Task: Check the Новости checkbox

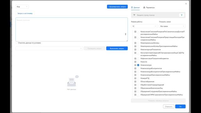Action: [138, 62]
